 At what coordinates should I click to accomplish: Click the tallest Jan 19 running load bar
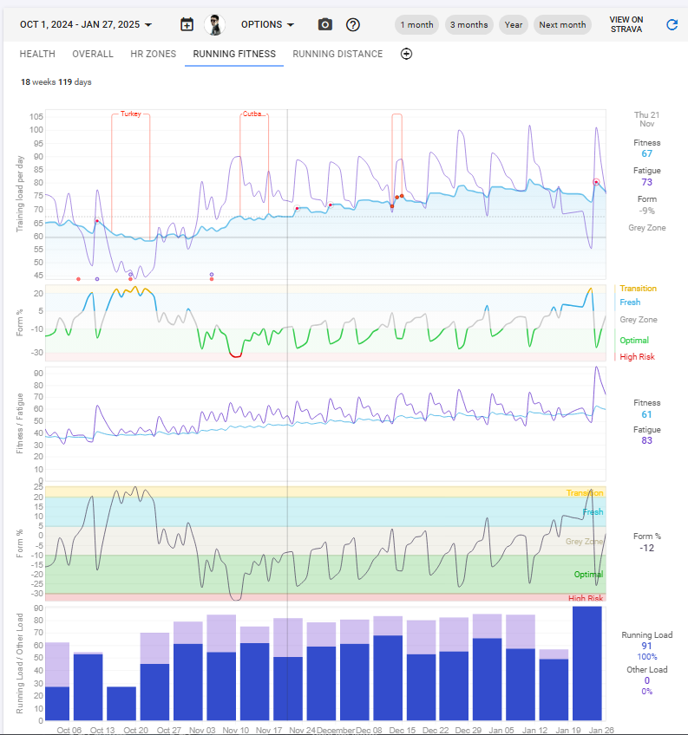(x=587, y=663)
